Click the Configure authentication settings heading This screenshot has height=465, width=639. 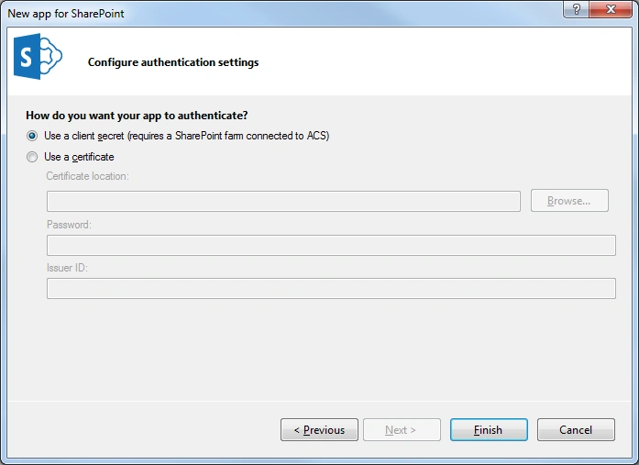(x=173, y=62)
